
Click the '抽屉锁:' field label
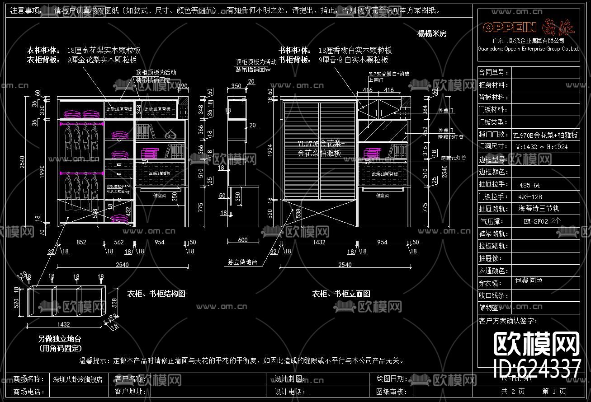(x=490, y=259)
